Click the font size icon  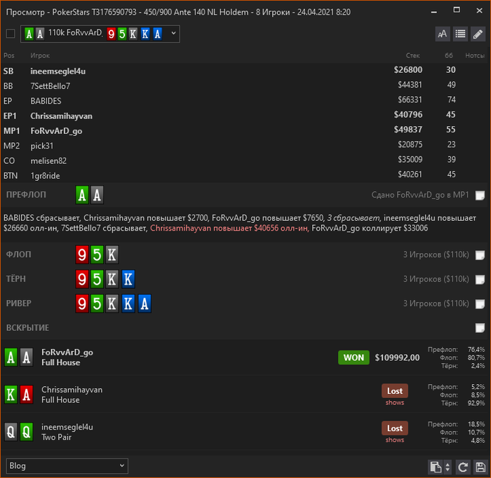click(x=443, y=34)
